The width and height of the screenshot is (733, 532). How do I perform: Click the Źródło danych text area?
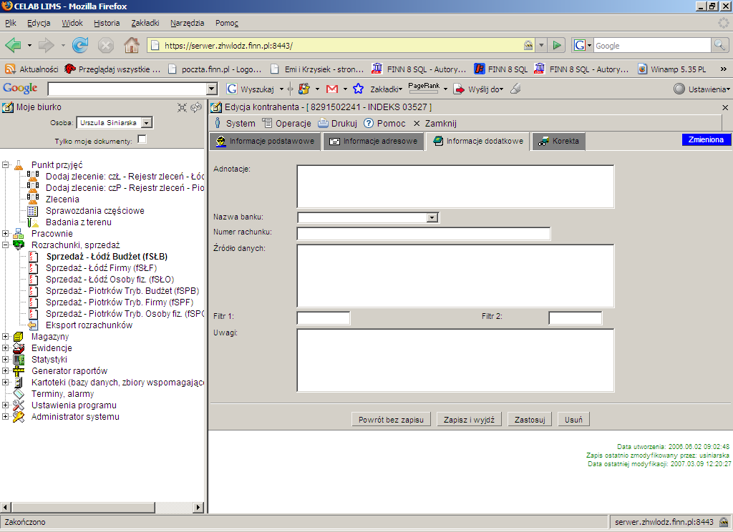pos(455,276)
